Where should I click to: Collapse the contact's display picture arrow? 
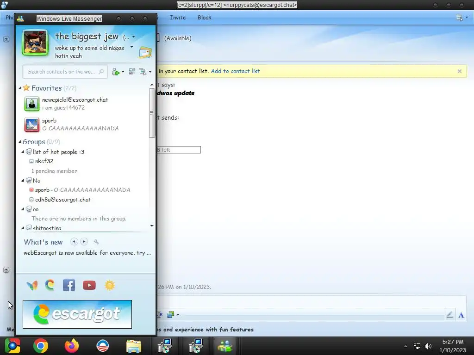click(6, 39)
